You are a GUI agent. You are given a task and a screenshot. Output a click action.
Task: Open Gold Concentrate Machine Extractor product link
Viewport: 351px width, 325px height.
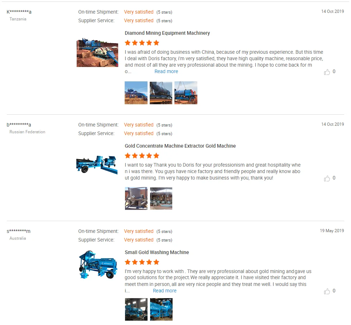pos(180,146)
